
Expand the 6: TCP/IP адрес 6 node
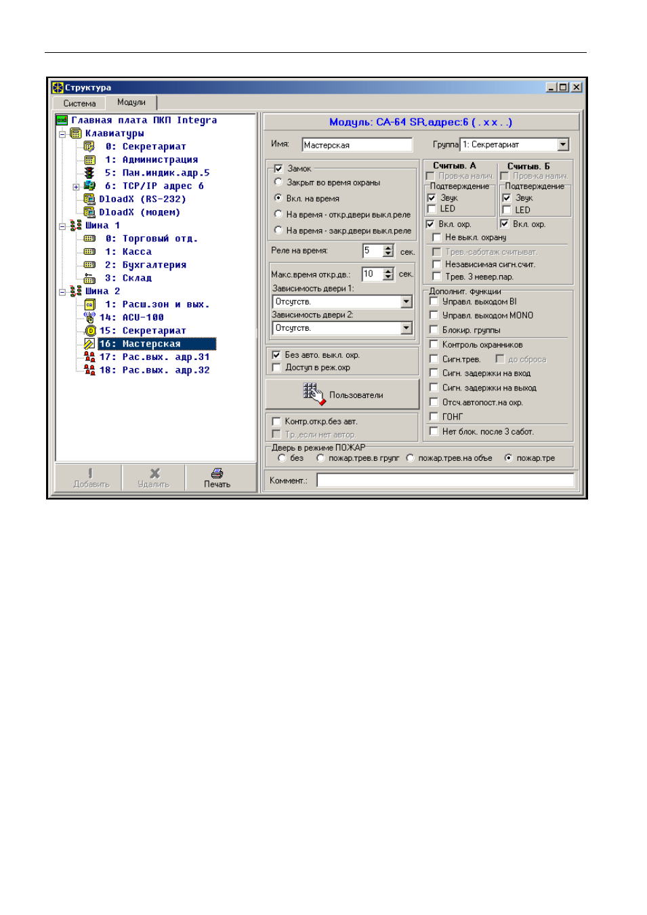[x=76, y=186]
